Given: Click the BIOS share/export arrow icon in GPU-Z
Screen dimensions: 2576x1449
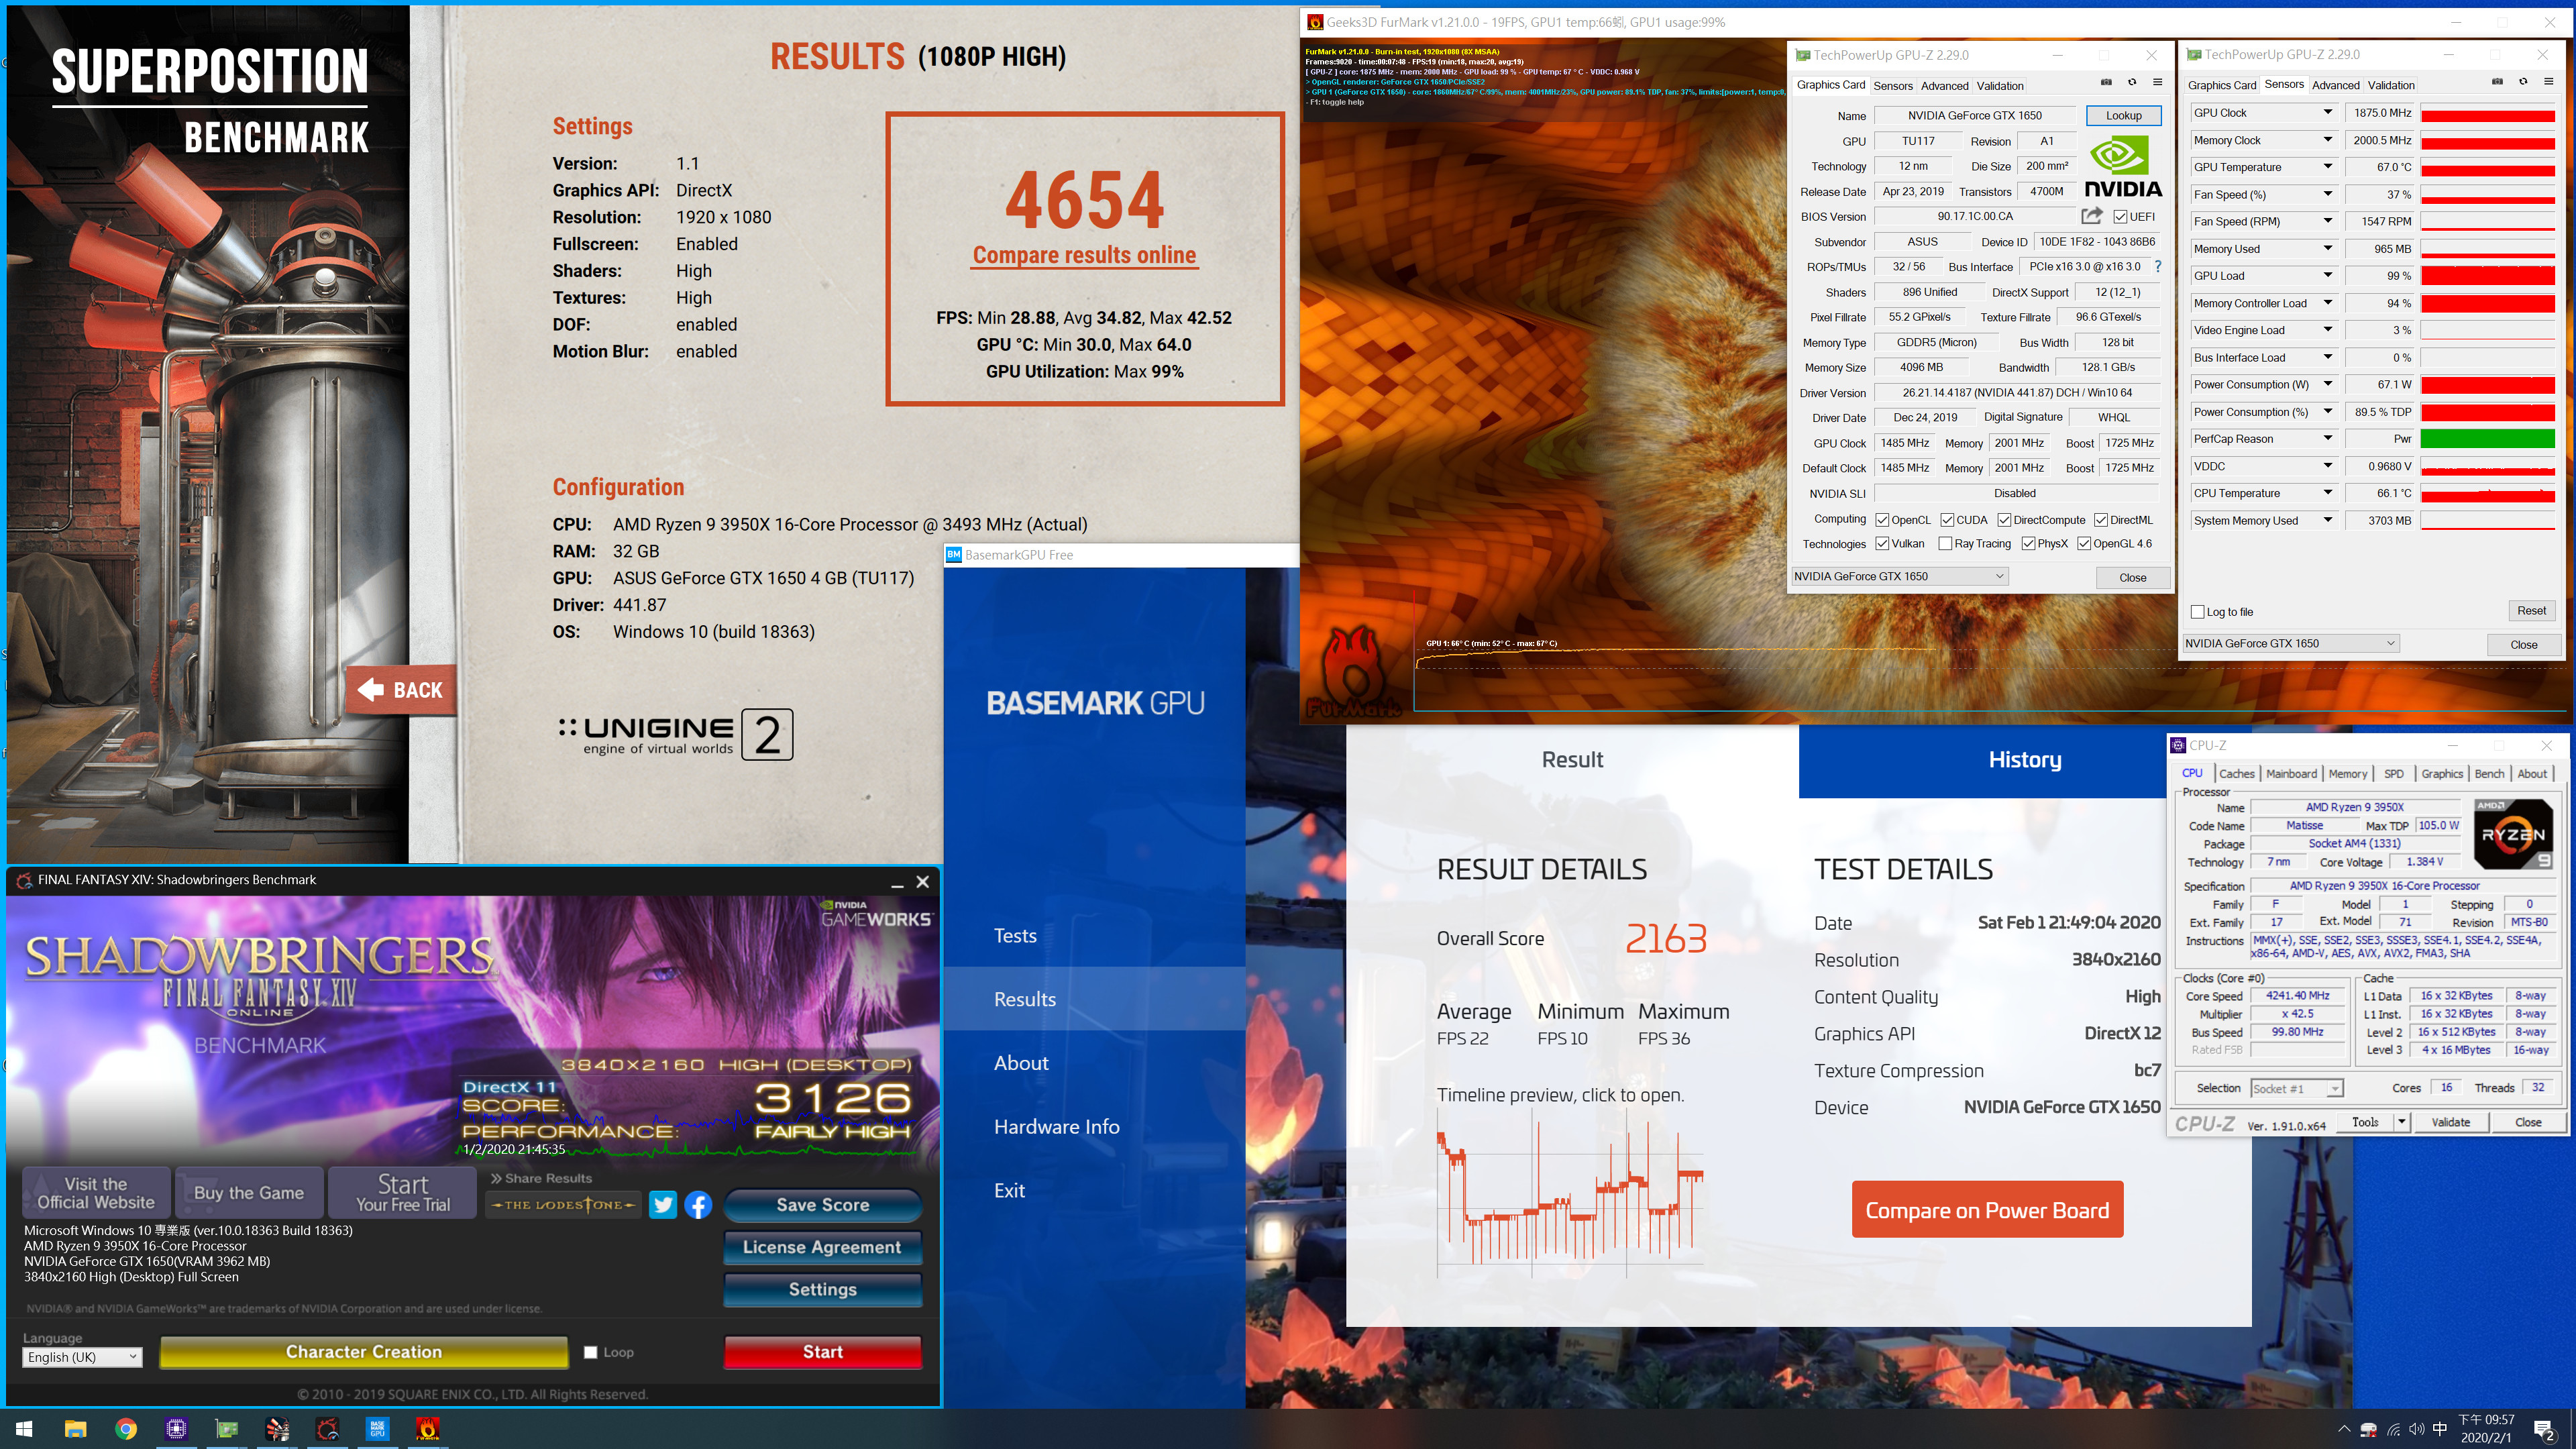Looking at the screenshot, I should point(2091,216).
